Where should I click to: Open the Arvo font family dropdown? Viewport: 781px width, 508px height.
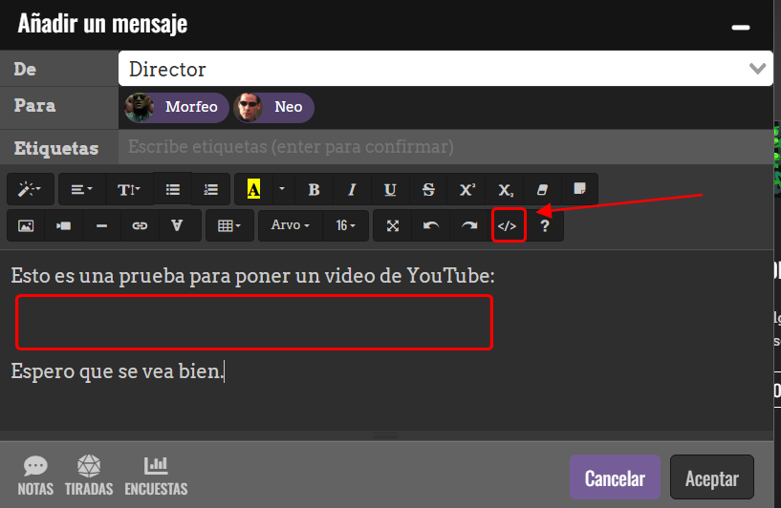[x=290, y=226]
